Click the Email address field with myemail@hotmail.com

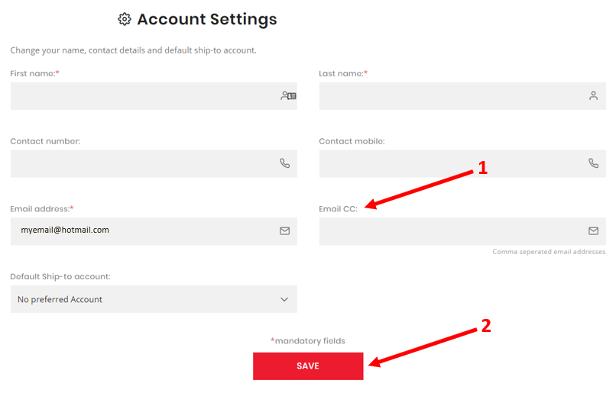(x=154, y=231)
